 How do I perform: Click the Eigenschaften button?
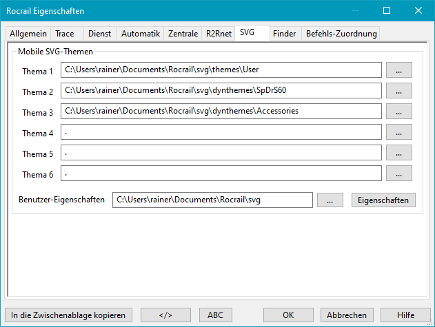tap(384, 200)
